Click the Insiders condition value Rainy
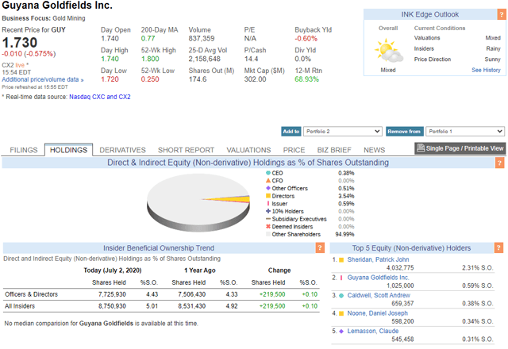Screen dimensions: 508x349 tap(493, 48)
